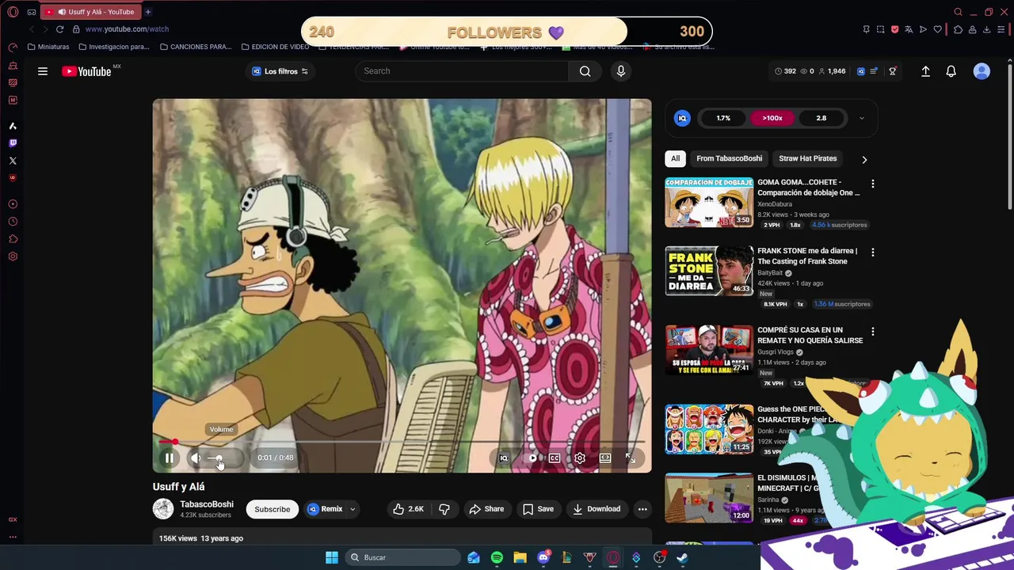Open the vidIQ icon in the player controls
Viewport: 1014px width, 570px height.
click(503, 458)
